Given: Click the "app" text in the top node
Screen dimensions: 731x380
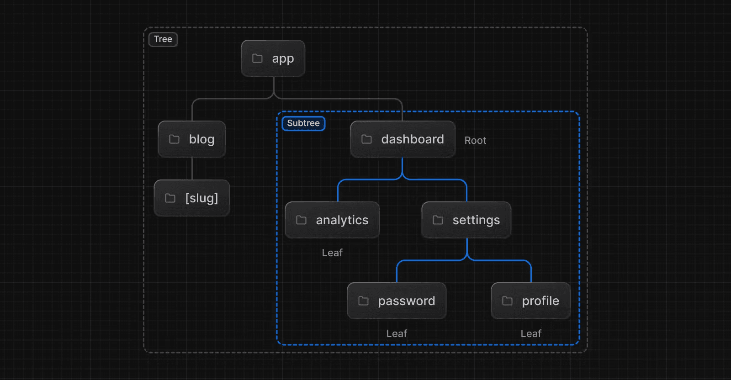Looking at the screenshot, I should point(283,58).
